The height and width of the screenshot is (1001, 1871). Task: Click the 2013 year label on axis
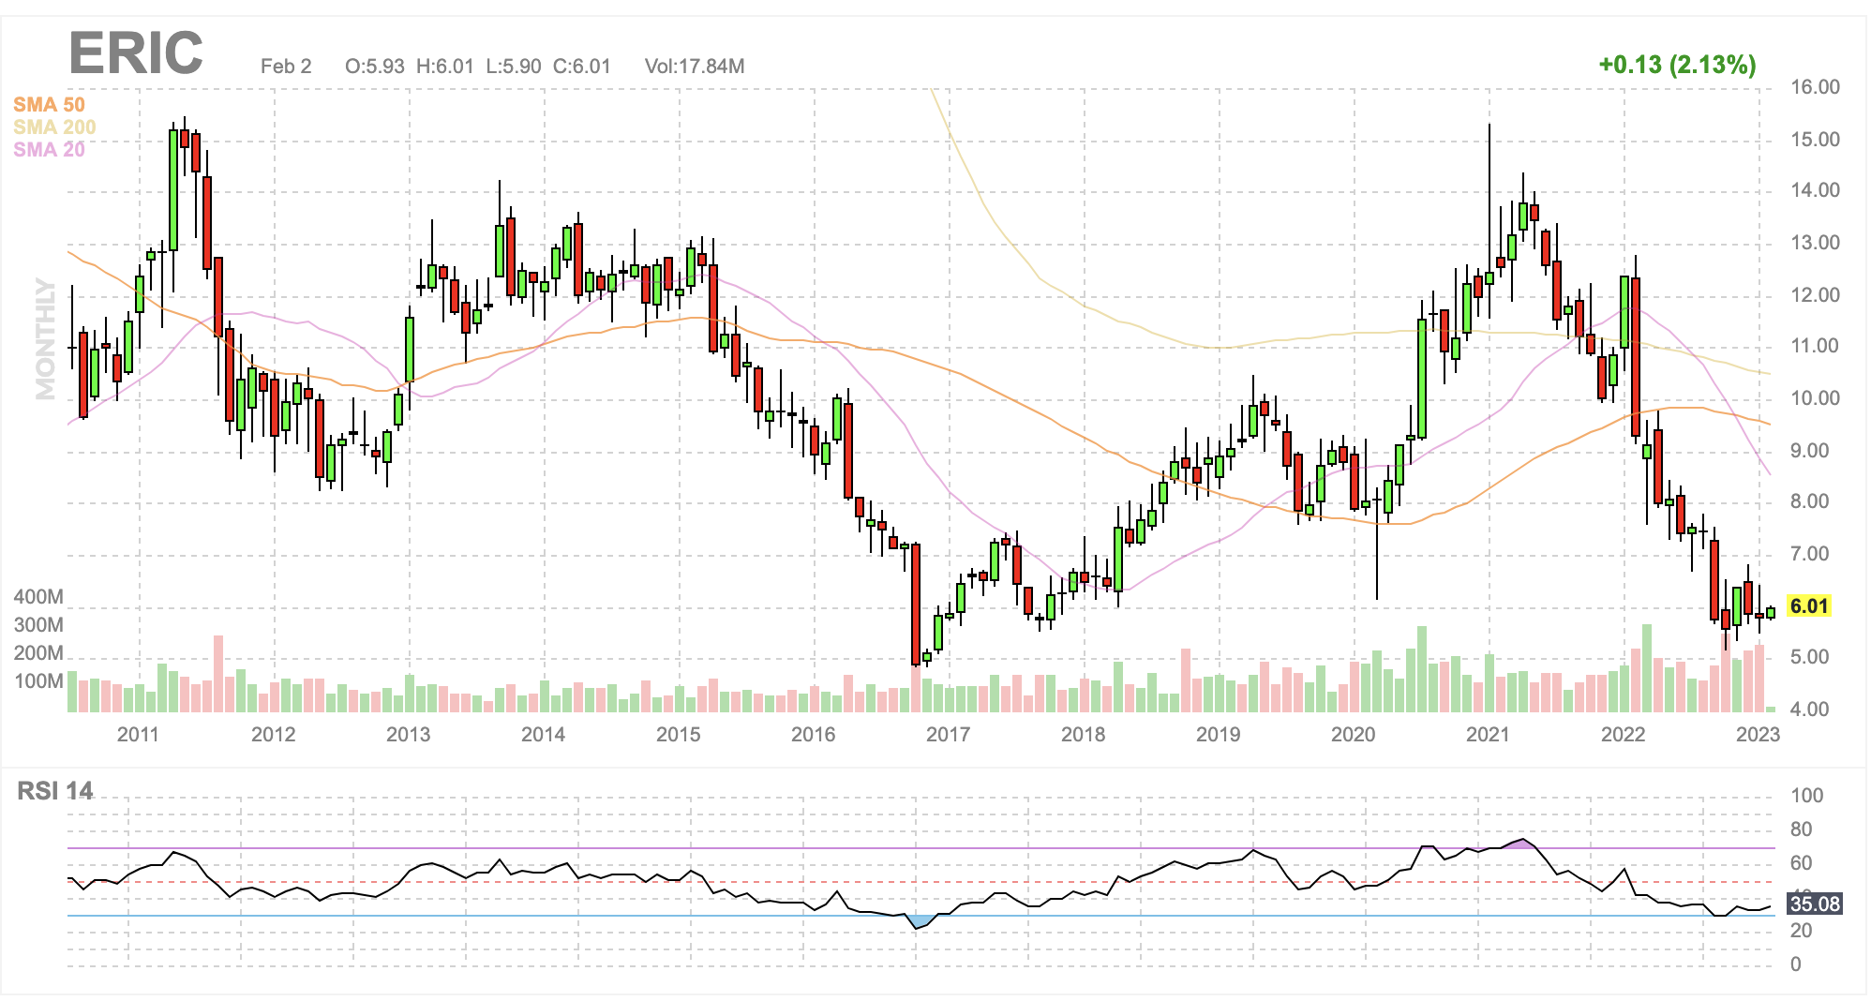(408, 734)
